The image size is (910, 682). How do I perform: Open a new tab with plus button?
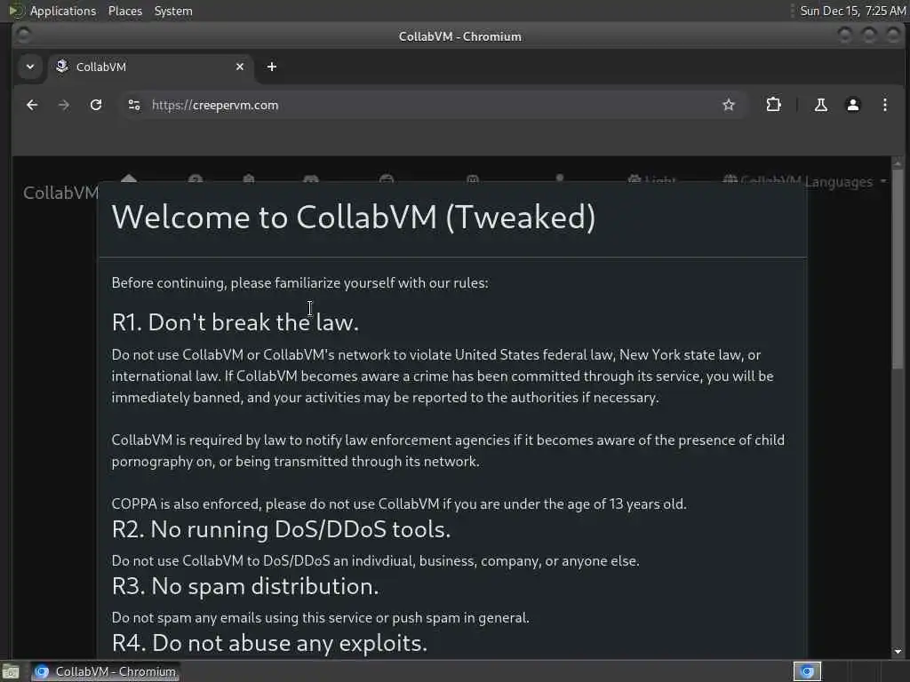272,67
